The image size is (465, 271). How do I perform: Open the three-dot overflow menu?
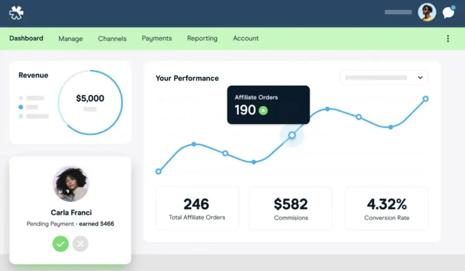point(448,39)
